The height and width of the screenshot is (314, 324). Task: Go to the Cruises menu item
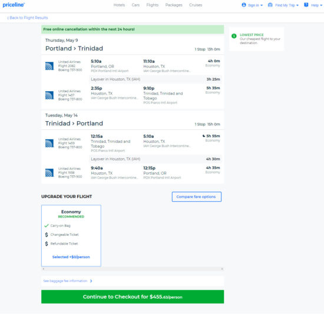click(196, 5)
